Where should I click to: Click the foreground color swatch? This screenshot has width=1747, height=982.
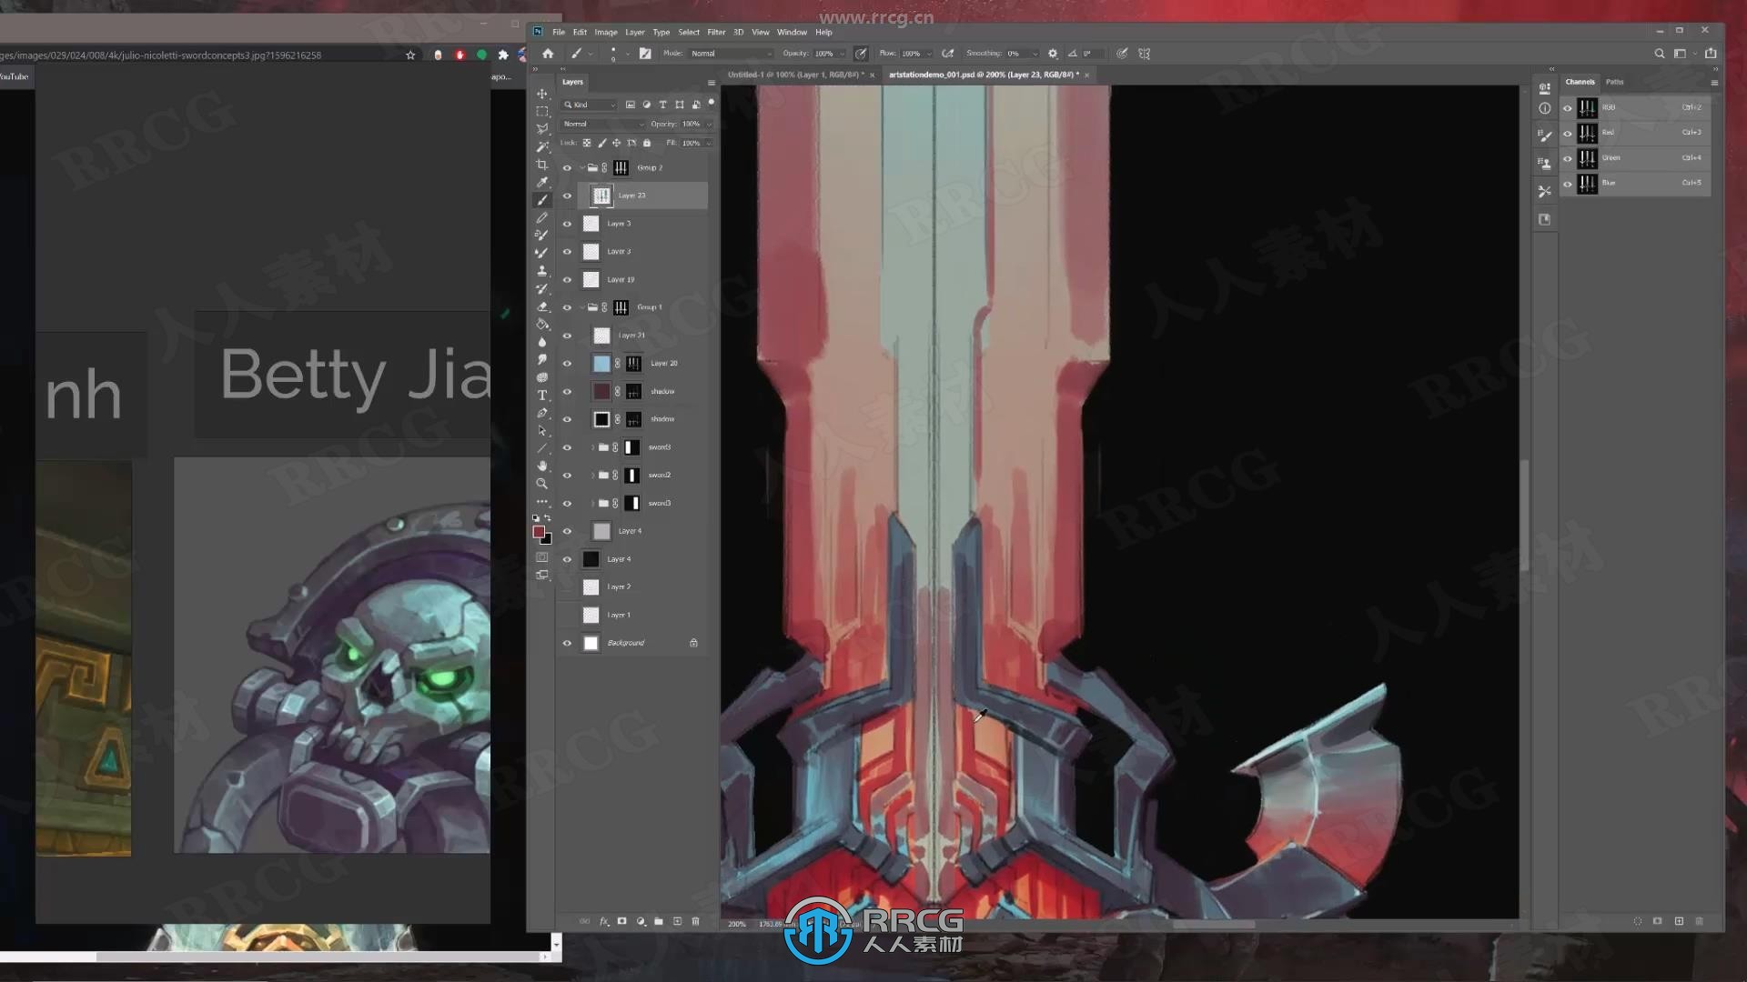[539, 532]
